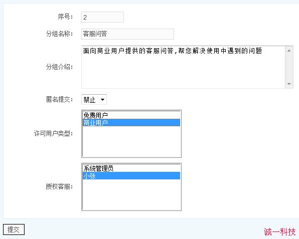Click empty area of 许可用户类型 listbox
299x239 pixels.
[x=131, y=141]
